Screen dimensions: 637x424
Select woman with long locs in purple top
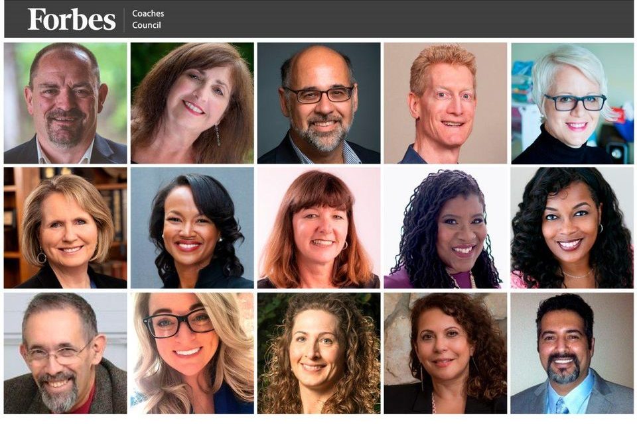pos(446,228)
